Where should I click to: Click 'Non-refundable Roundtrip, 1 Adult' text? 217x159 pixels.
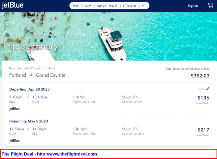32,68
